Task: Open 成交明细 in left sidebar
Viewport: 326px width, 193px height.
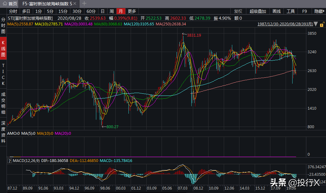Action: tap(3, 103)
